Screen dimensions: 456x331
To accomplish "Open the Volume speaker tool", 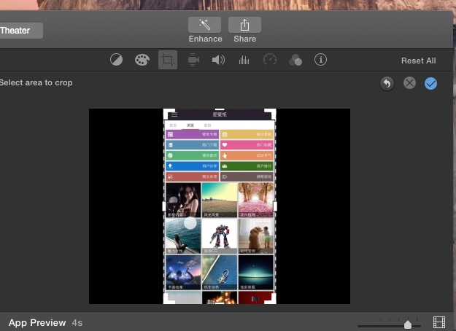I will (x=218, y=60).
